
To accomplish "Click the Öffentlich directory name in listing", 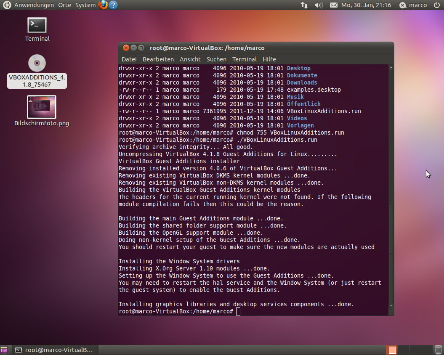I will pyautogui.click(x=303, y=104).
